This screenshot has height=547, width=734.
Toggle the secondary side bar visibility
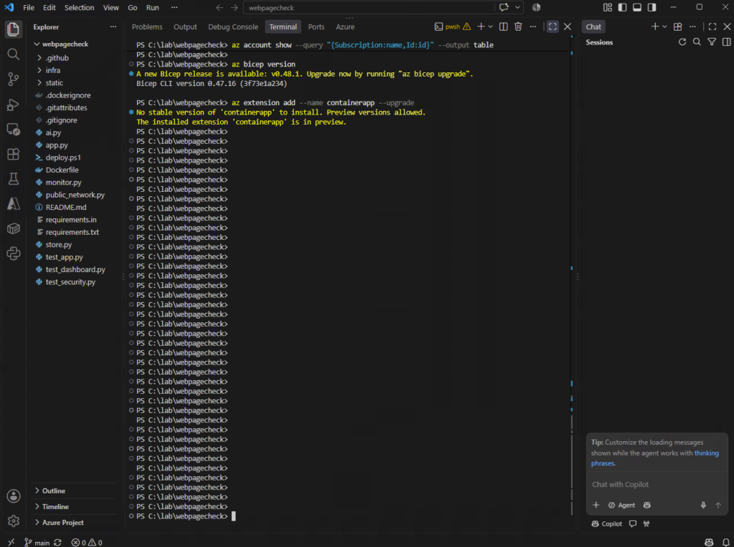(x=652, y=7)
